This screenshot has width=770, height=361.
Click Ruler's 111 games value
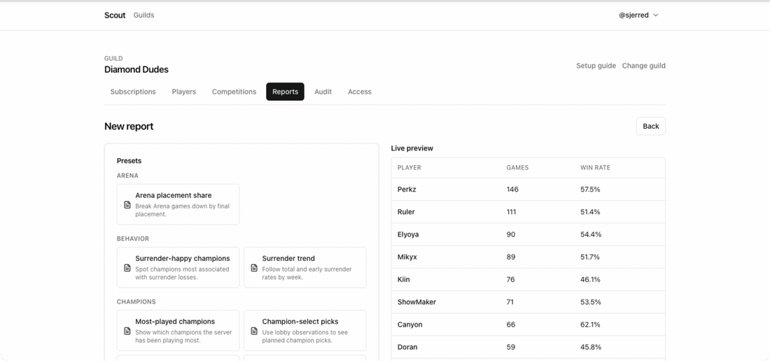[x=512, y=212]
